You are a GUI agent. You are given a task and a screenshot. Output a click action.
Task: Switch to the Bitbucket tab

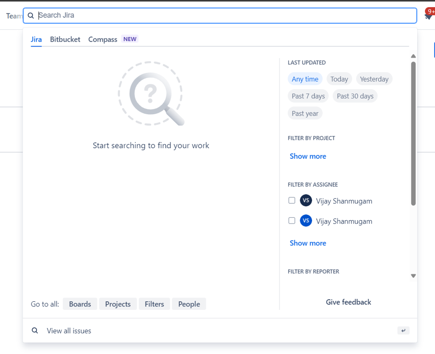[65, 39]
